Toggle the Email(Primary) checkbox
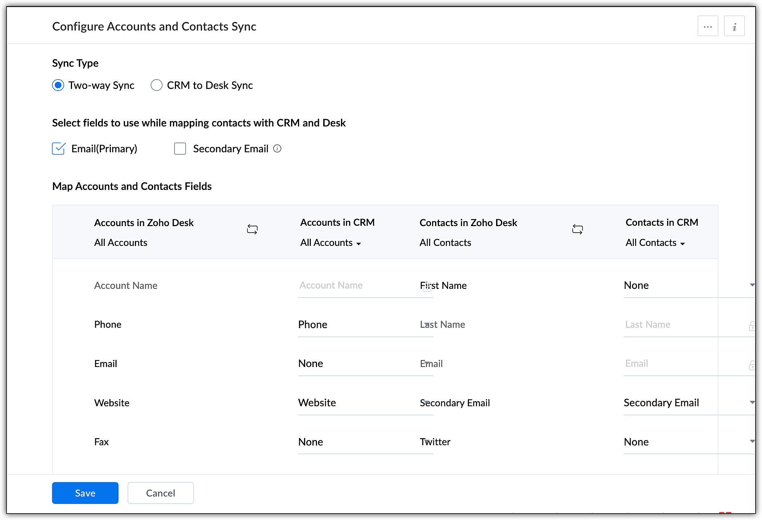The height and width of the screenshot is (520, 762). pyautogui.click(x=59, y=148)
